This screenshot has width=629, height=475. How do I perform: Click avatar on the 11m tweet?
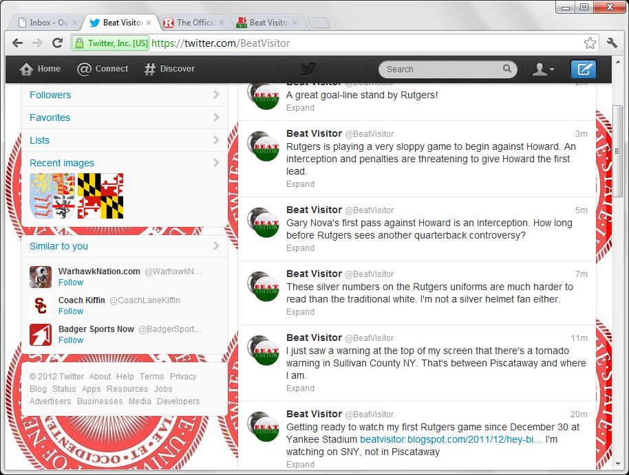click(x=263, y=351)
